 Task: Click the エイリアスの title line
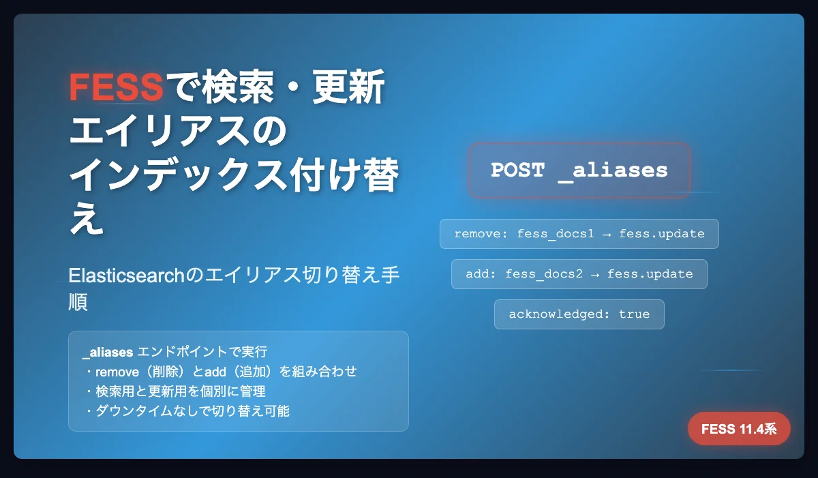click(179, 132)
